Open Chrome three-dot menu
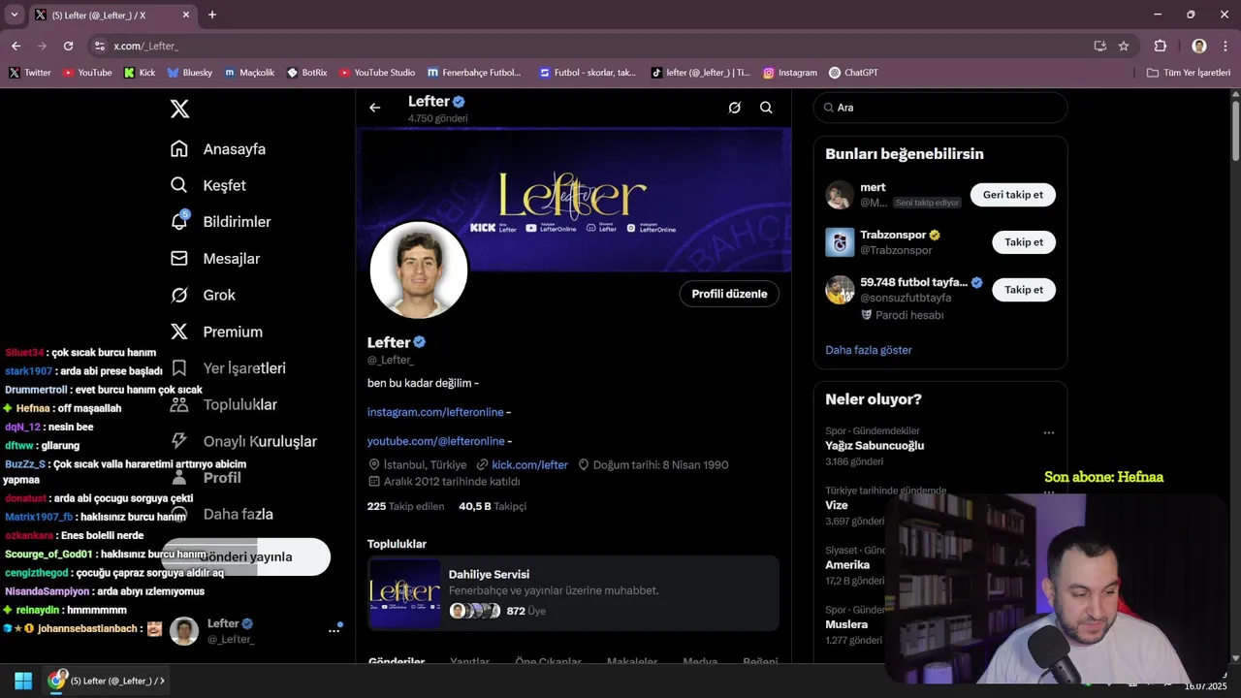This screenshot has width=1241, height=698. [1225, 46]
